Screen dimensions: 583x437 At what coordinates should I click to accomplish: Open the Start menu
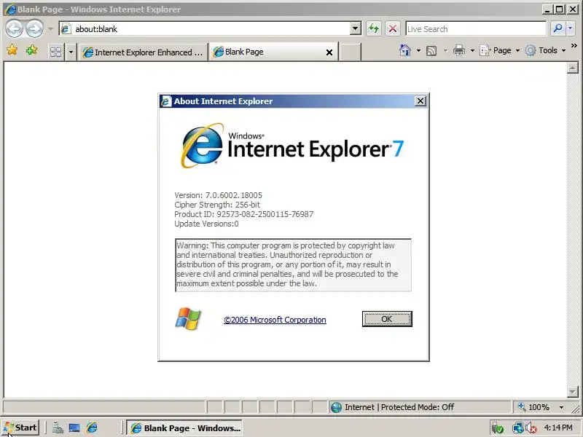coord(20,428)
